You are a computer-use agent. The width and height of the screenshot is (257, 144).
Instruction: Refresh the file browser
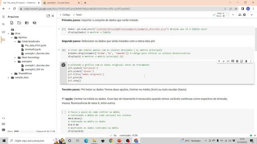[19, 23]
